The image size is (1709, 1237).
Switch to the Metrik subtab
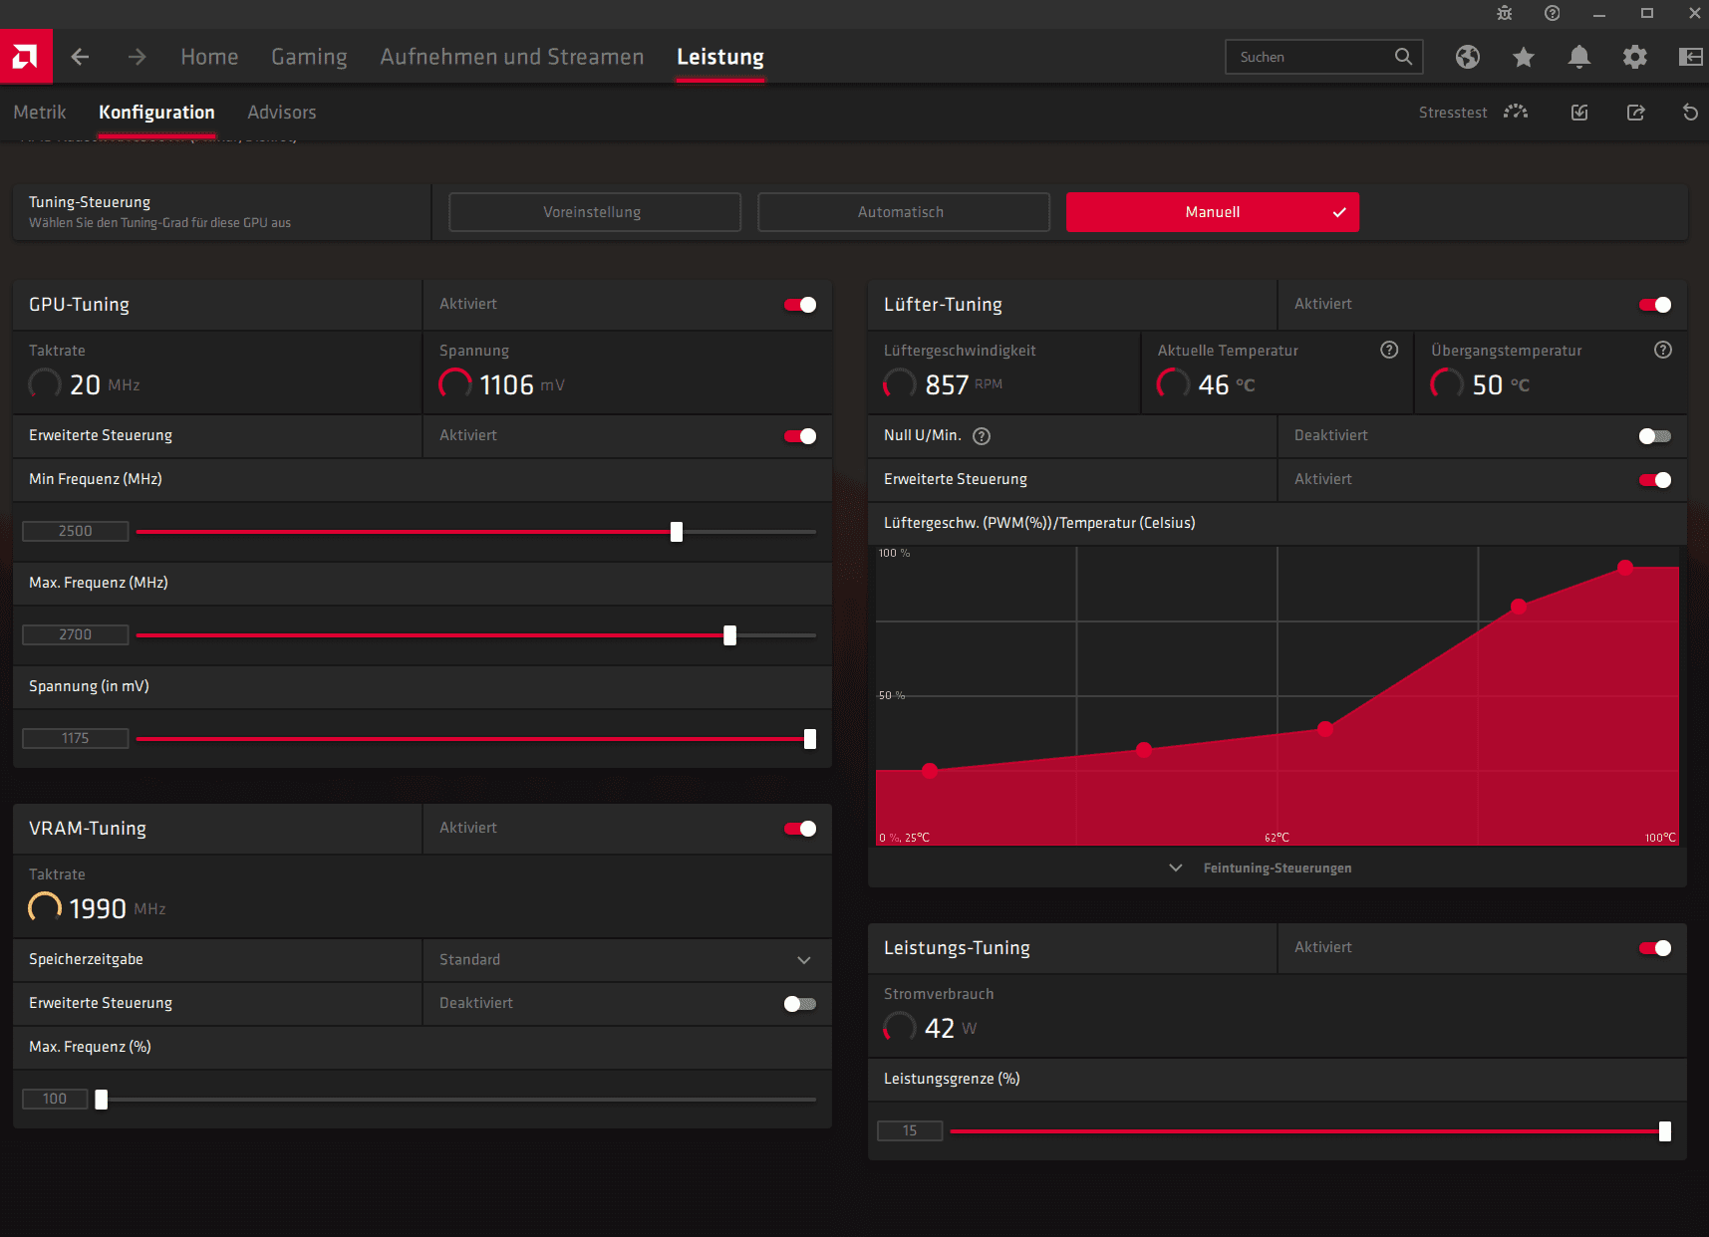click(40, 113)
